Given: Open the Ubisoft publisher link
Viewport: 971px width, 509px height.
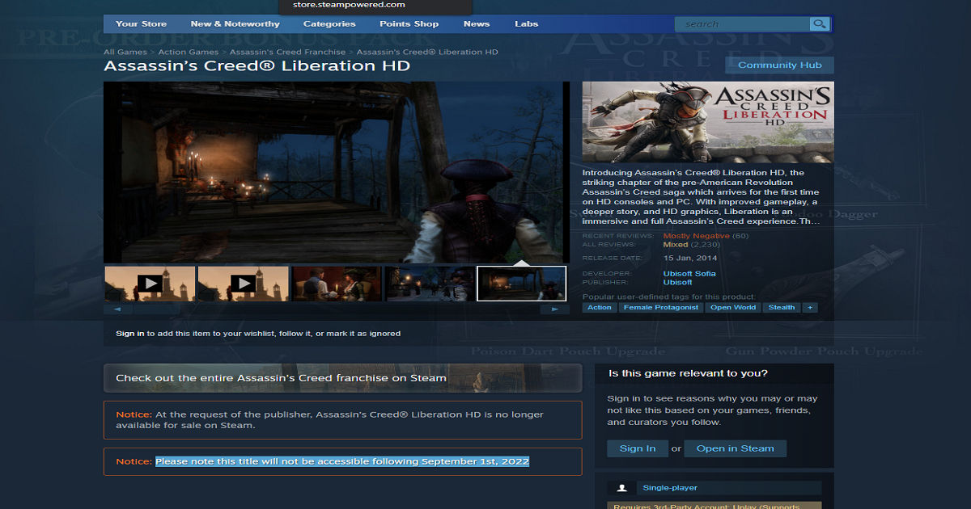Looking at the screenshot, I should point(677,282).
